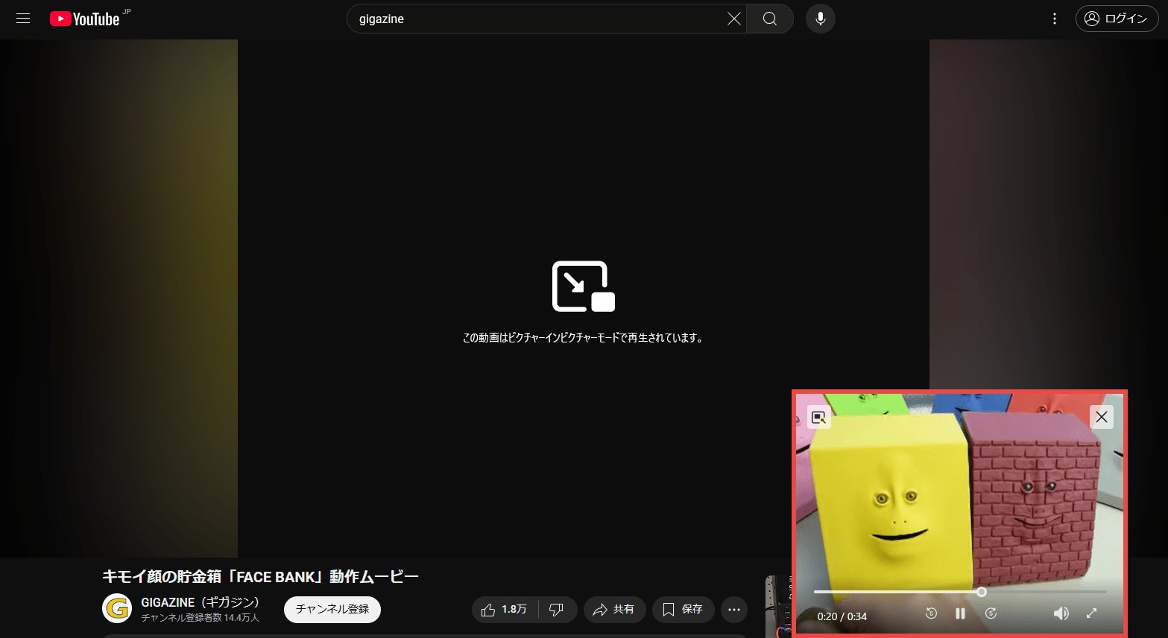The image size is (1168, 638).
Task: Expand more actions ellipsis beside 保存
Action: tap(734, 610)
